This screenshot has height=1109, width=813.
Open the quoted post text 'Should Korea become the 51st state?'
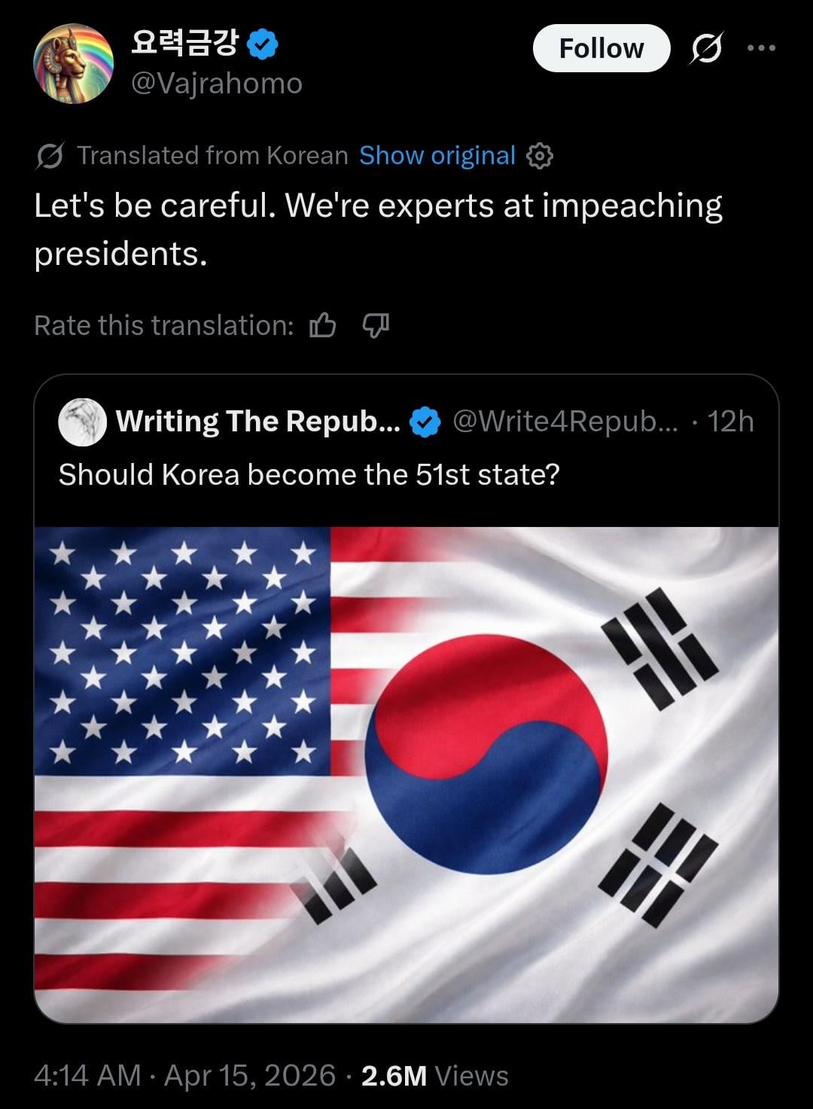point(309,475)
